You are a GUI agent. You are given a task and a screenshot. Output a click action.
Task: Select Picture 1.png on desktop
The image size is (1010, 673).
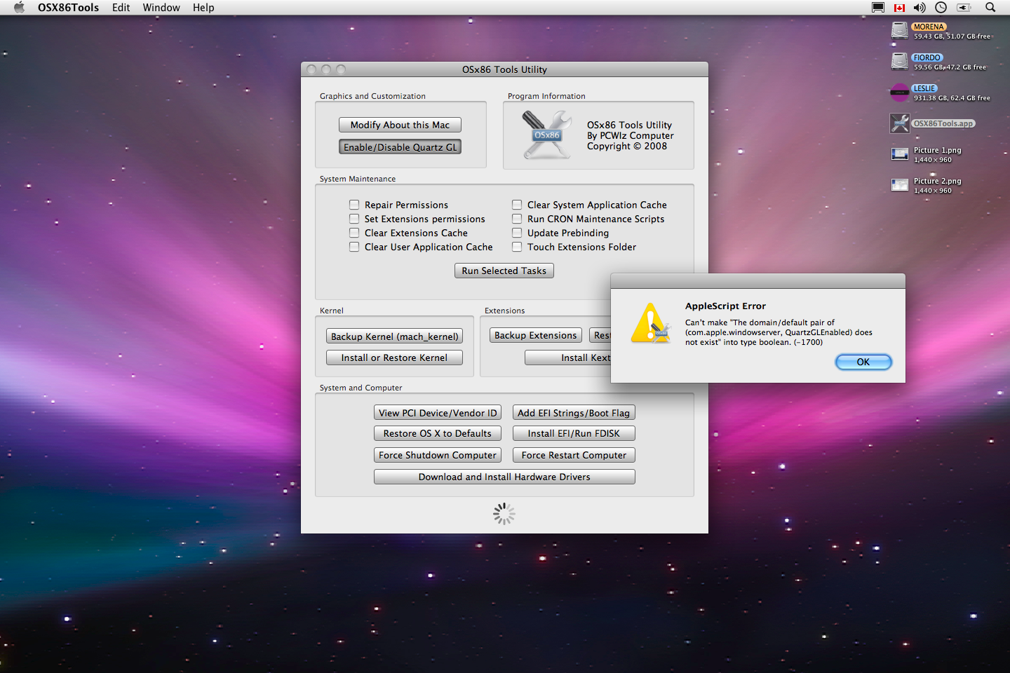(900, 154)
